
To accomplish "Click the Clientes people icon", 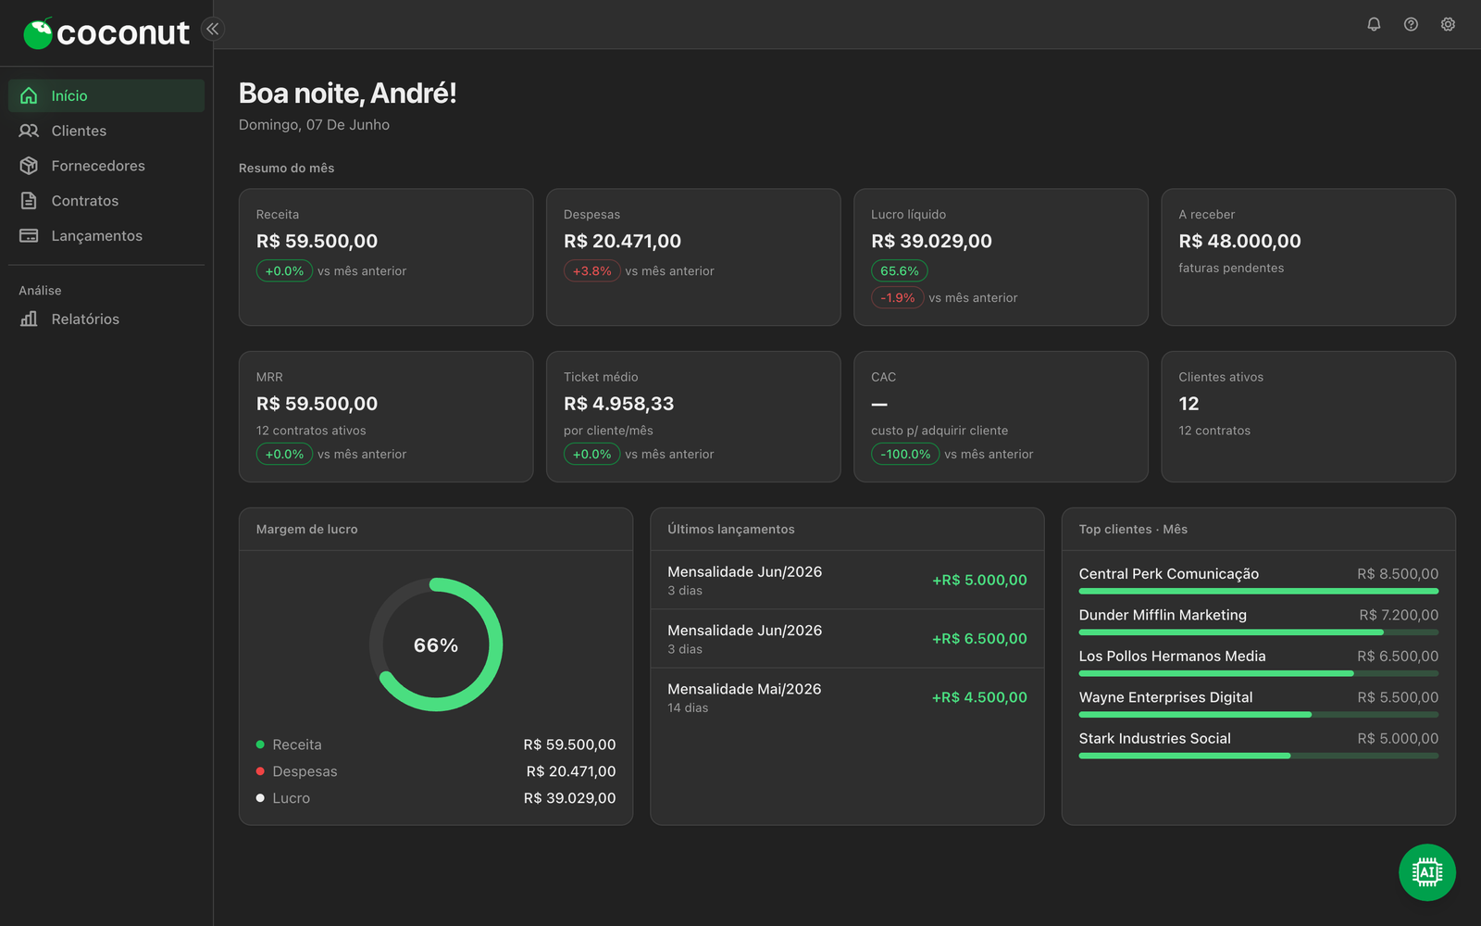I will (x=29, y=131).
